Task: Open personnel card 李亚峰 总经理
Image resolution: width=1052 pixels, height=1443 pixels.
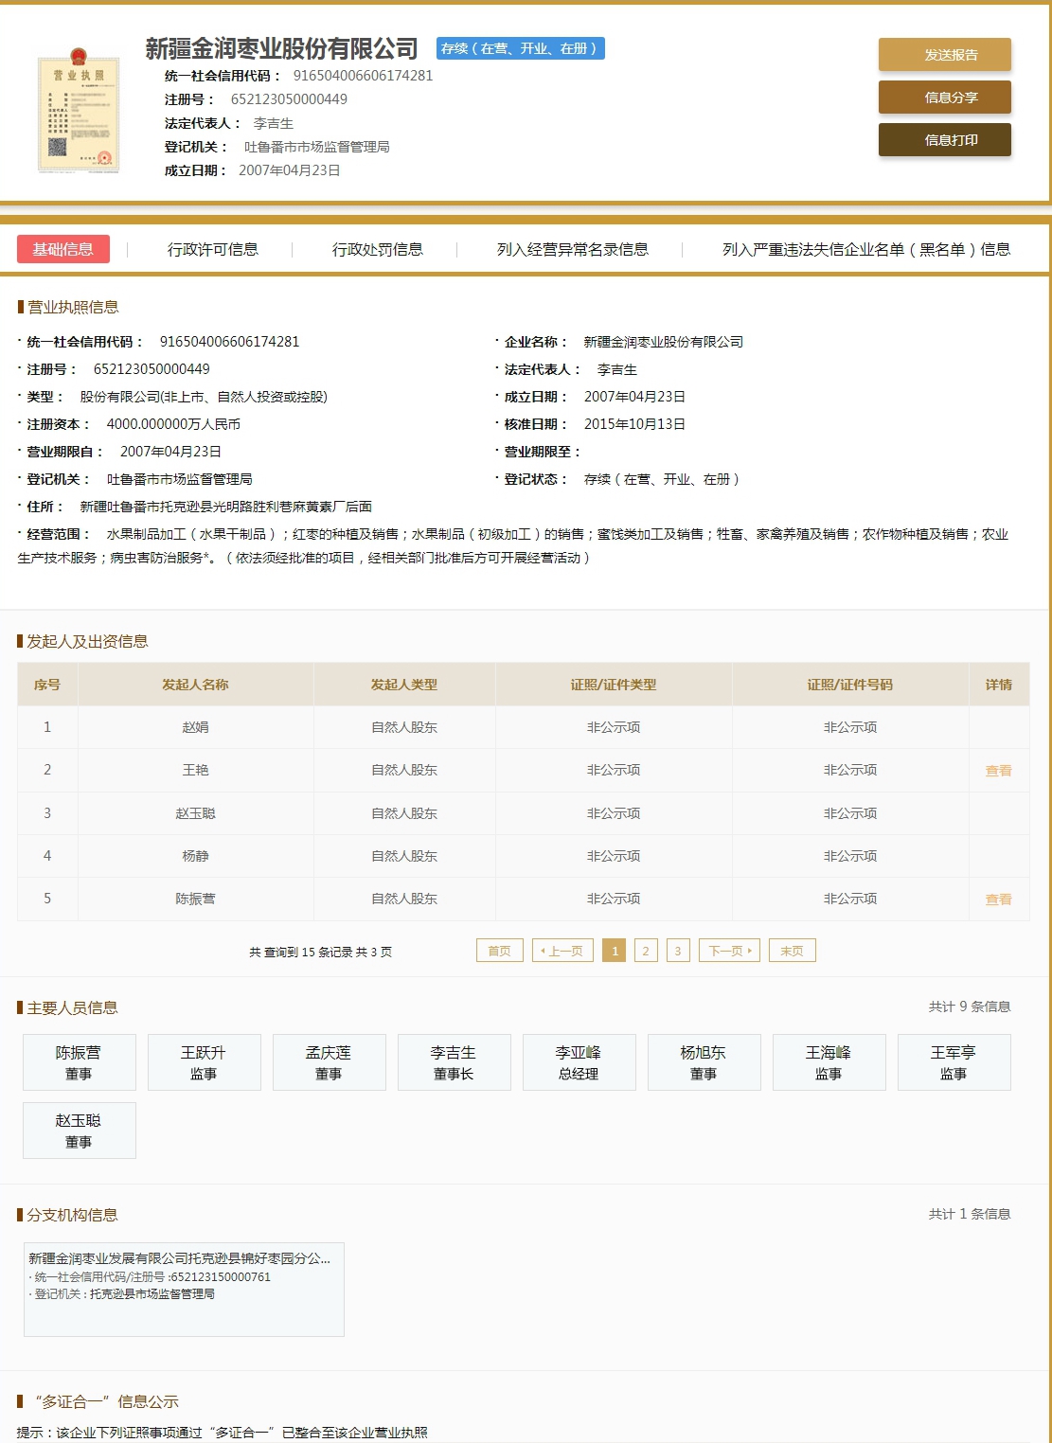Action: coord(579,1062)
